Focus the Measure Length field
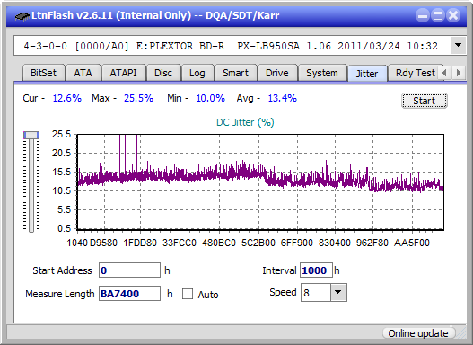 pyautogui.click(x=130, y=294)
